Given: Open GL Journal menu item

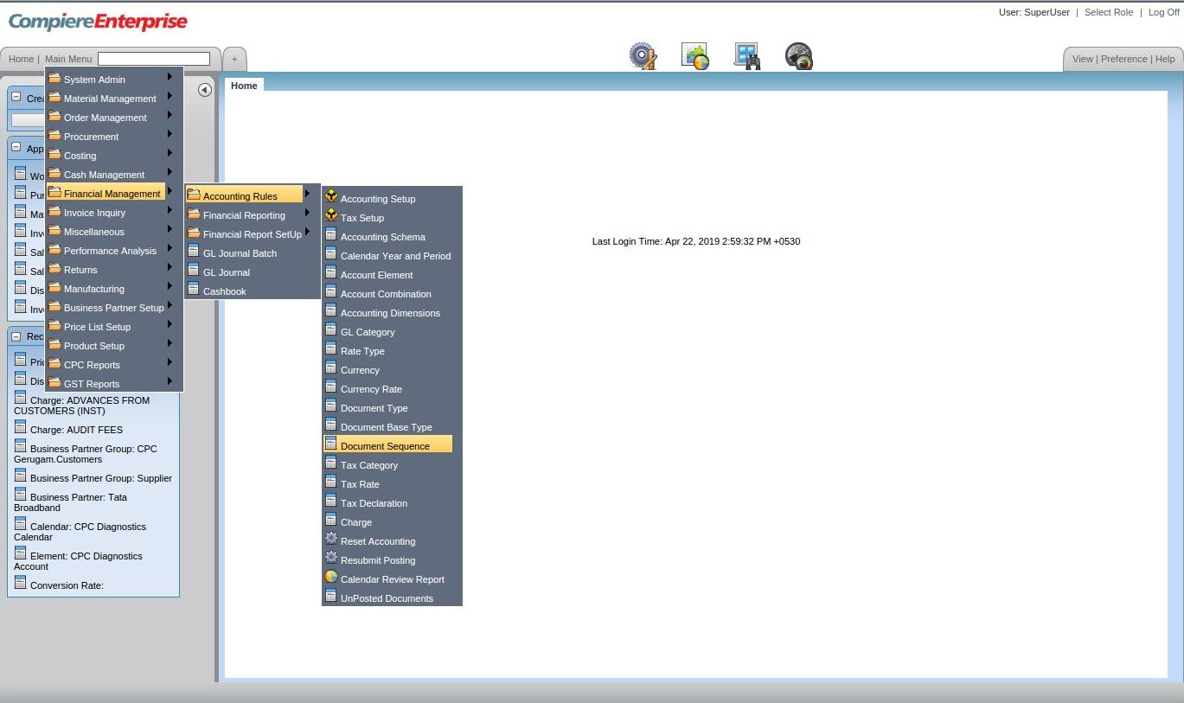Looking at the screenshot, I should [226, 272].
